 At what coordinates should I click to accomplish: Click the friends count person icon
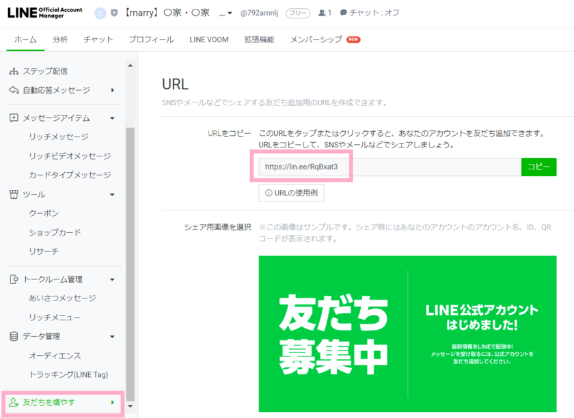[x=322, y=13]
